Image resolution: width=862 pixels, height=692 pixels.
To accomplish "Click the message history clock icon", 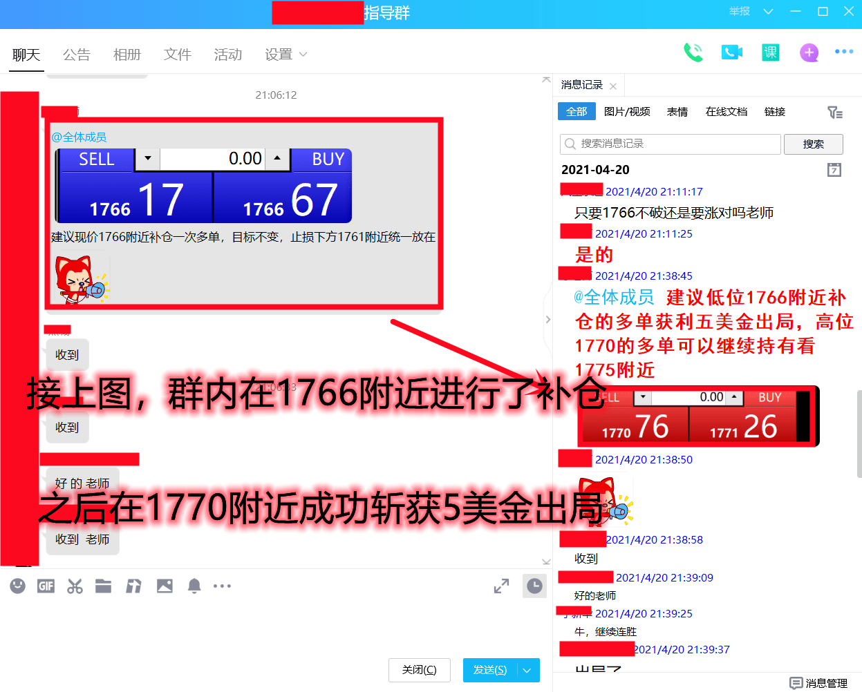I will (x=534, y=586).
